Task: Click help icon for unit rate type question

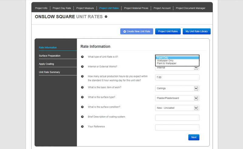Action: (x=82, y=57)
